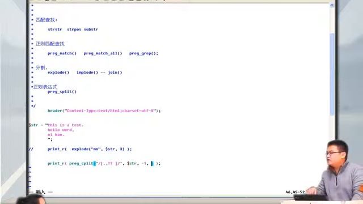Click the 'preg_match_all()' text

coord(103,53)
